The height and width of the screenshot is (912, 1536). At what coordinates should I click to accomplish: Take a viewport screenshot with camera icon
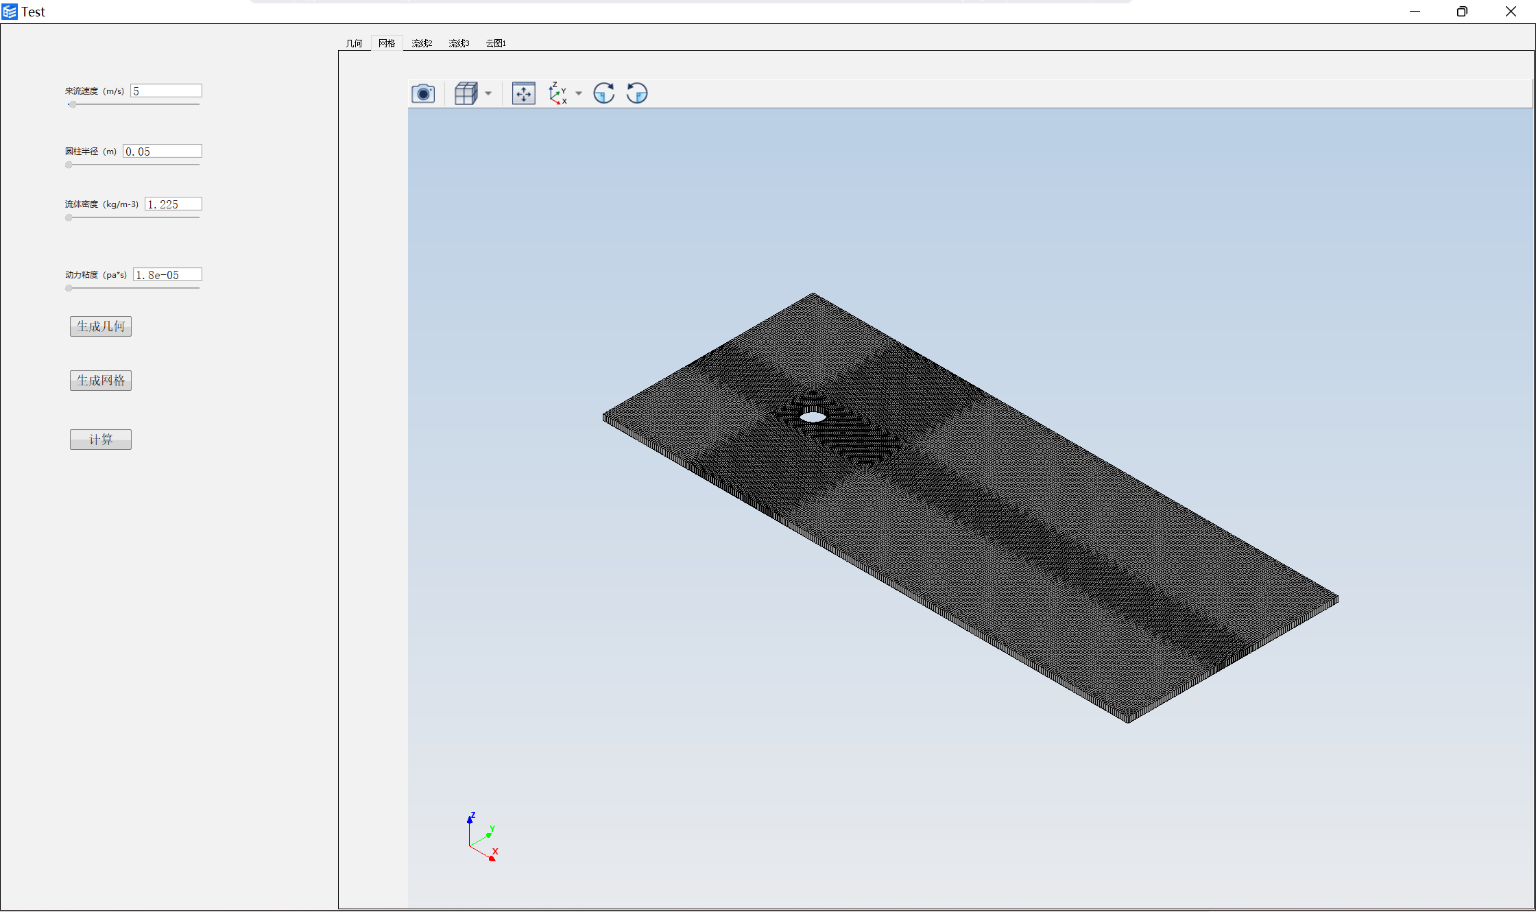point(423,93)
